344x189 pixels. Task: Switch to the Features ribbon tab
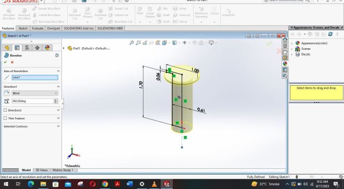point(8,29)
